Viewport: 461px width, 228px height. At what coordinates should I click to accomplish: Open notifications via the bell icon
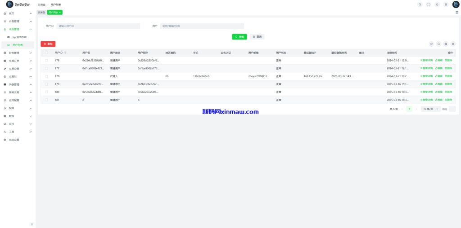click(437, 4)
